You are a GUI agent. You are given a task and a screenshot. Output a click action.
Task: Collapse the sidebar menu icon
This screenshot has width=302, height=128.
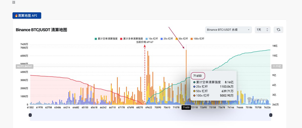tap(14, 2)
